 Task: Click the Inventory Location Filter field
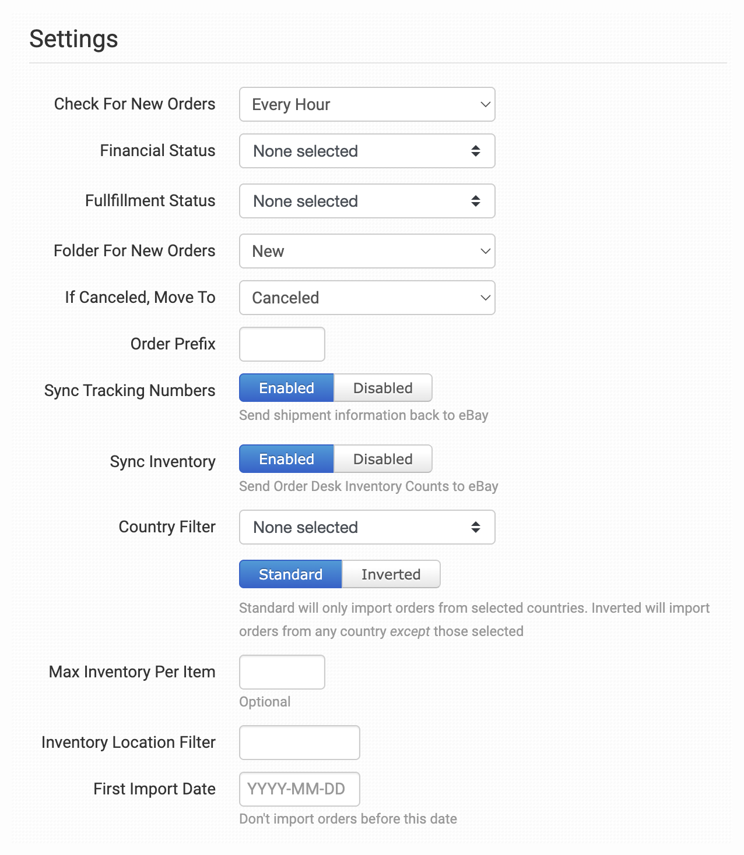(300, 743)
